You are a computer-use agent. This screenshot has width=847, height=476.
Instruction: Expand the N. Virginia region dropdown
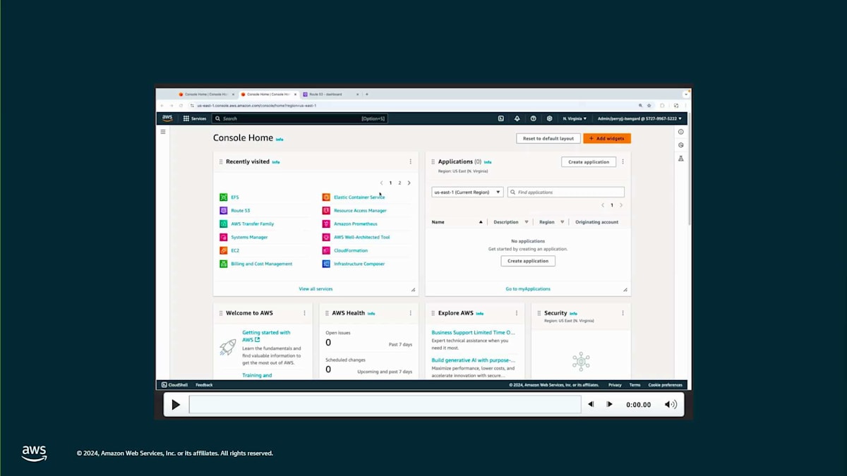point(575,118)
